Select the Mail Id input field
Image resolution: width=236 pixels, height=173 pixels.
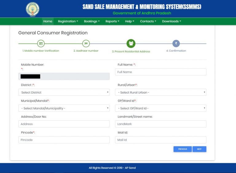(x=161, y=140)
